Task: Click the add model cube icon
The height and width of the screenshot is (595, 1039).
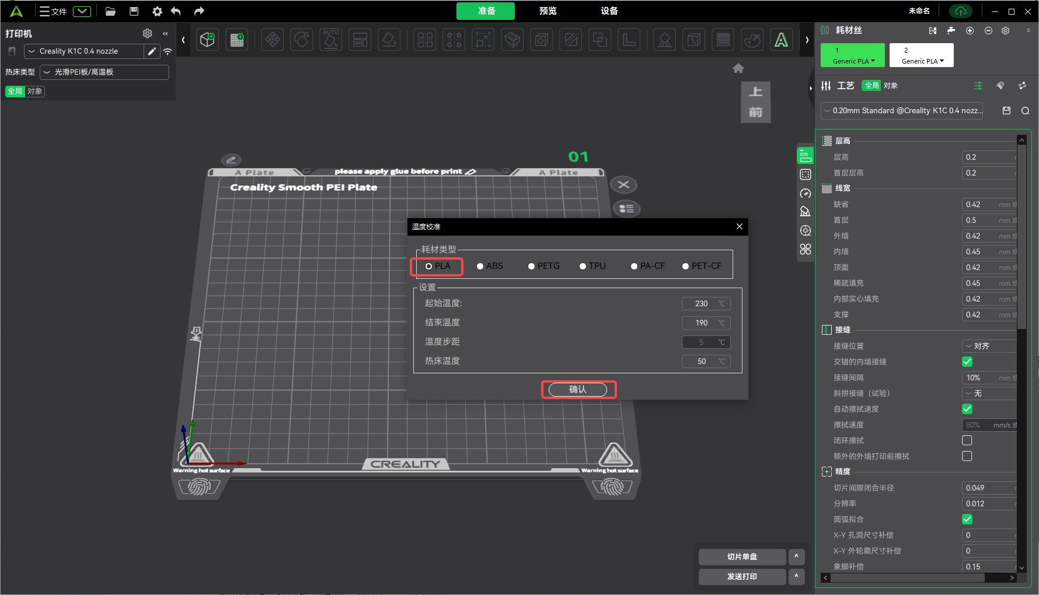Action: click(x=207, y=40)
